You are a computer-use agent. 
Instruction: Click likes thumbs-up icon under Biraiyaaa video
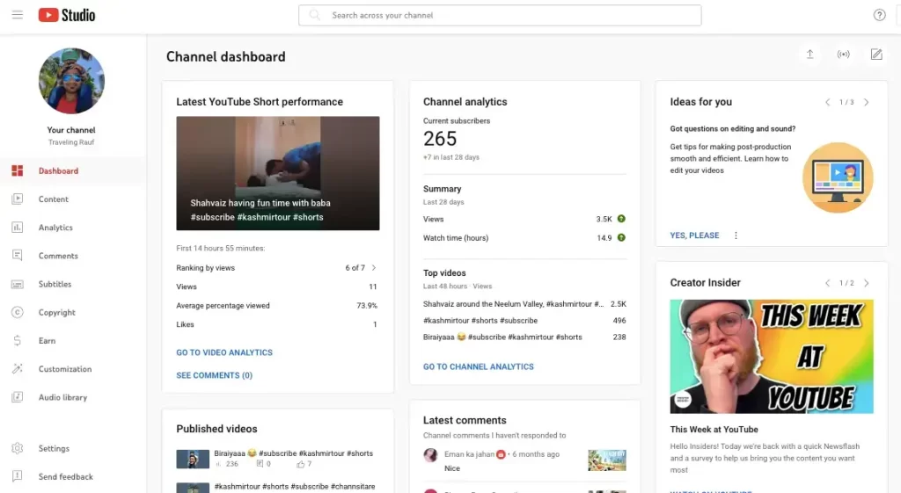pyautogui.click(x=301, y=464)
